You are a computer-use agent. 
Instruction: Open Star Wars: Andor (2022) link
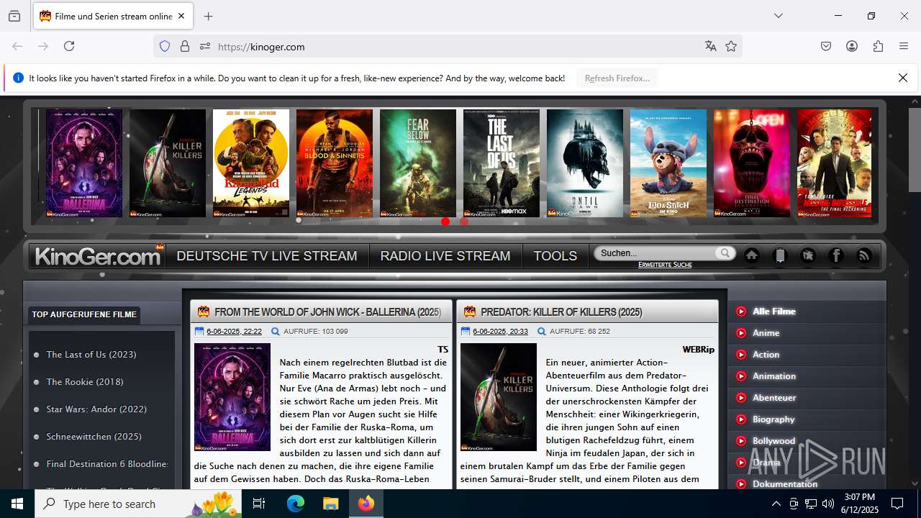96,409
